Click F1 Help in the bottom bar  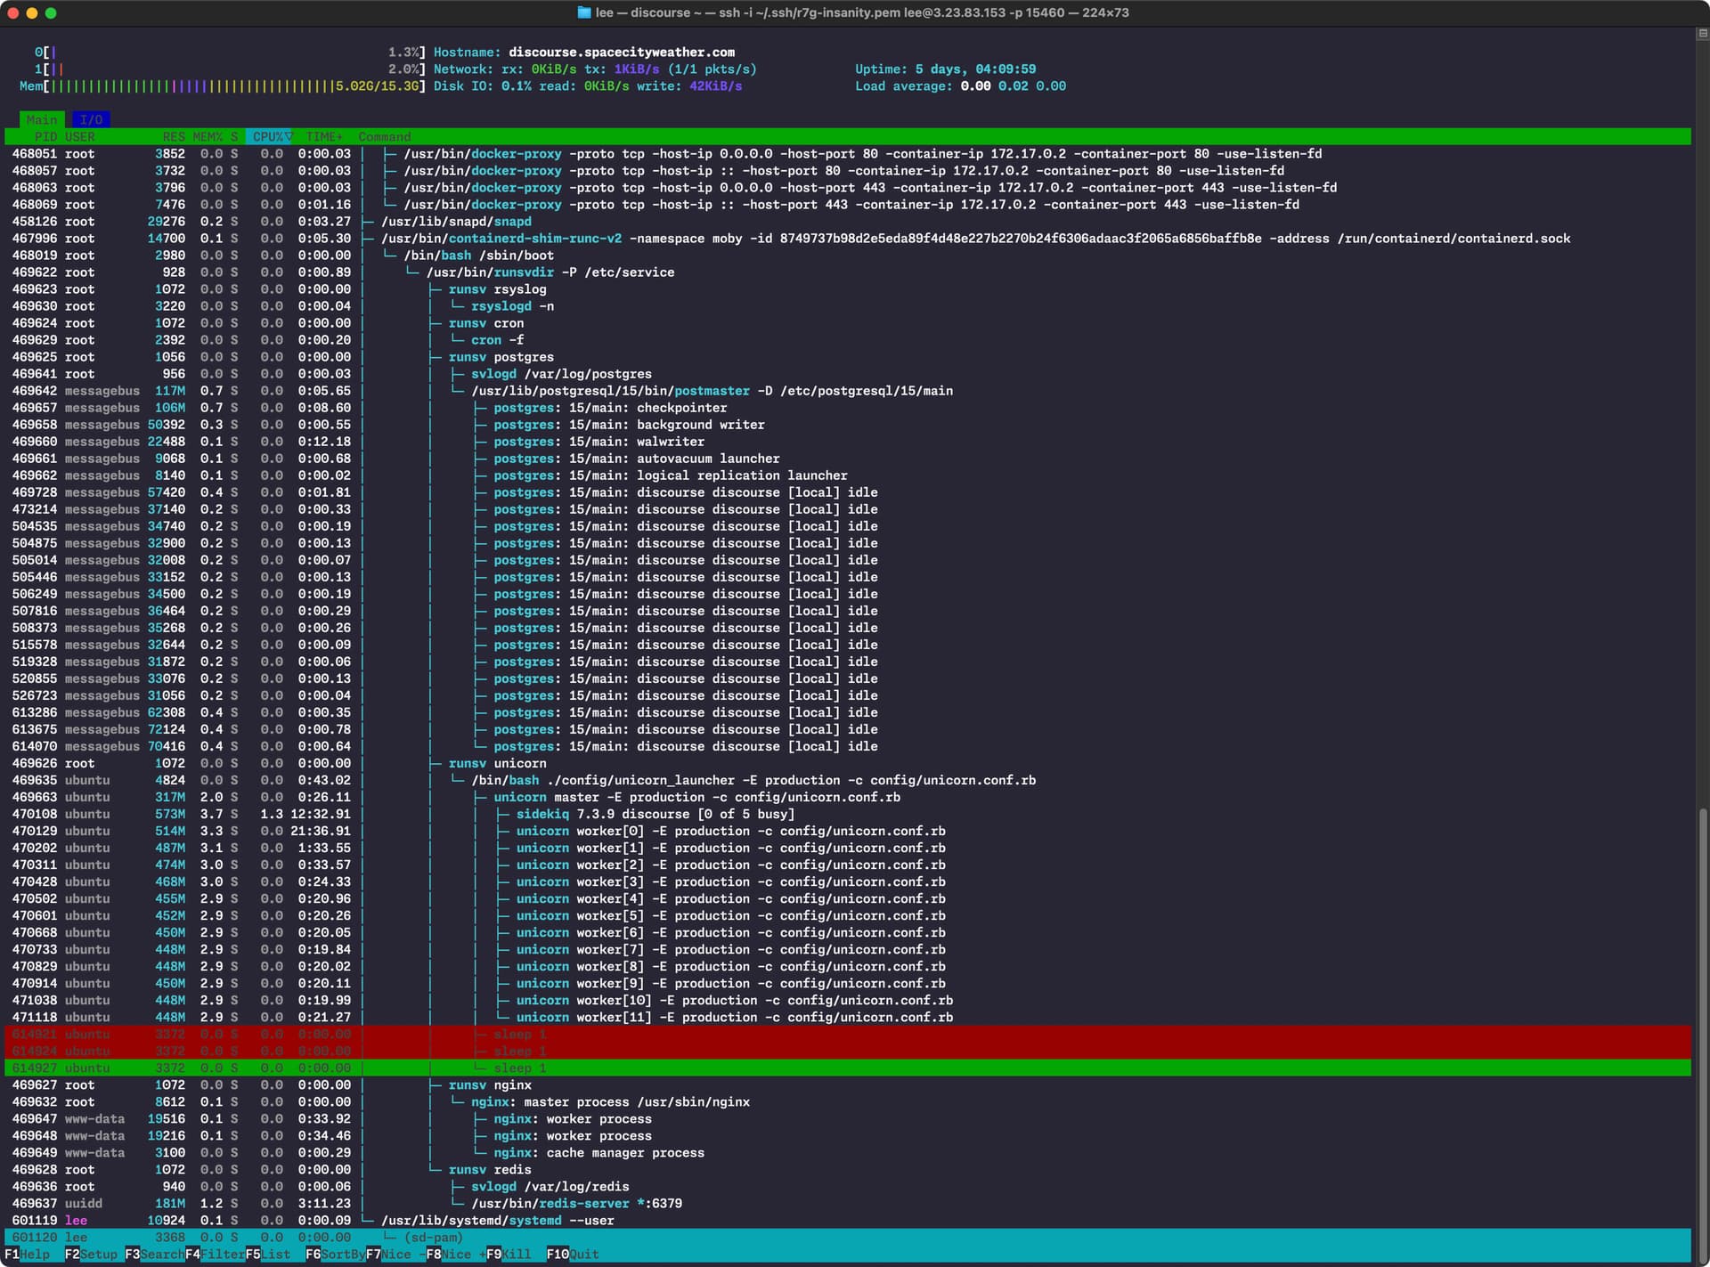coord(28,1254)
